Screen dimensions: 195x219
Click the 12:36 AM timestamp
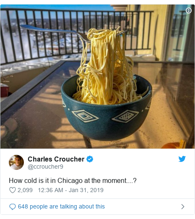point(50,190)
